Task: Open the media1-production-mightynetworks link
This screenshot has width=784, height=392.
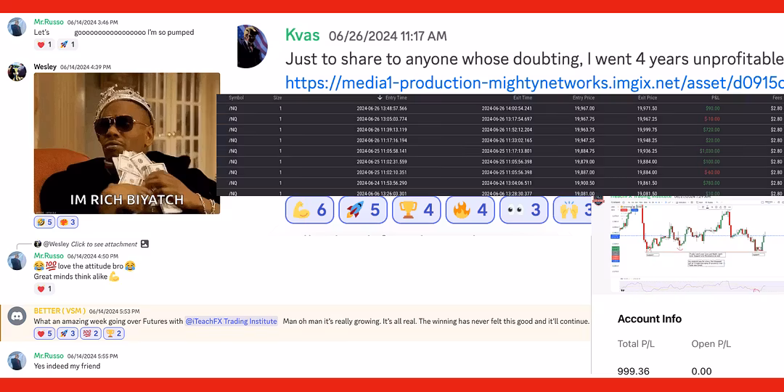Action: [x=534, y=82]
